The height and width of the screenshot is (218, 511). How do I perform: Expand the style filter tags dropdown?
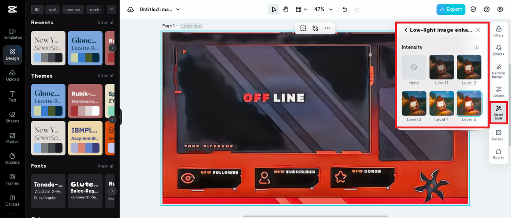111,9
